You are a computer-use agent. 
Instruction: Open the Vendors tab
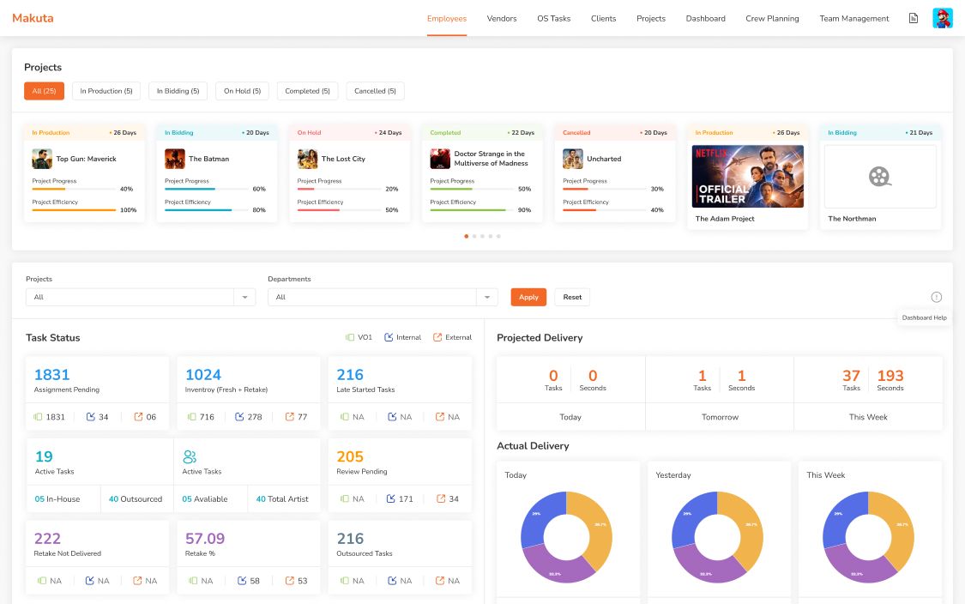(x=502, y=19)
